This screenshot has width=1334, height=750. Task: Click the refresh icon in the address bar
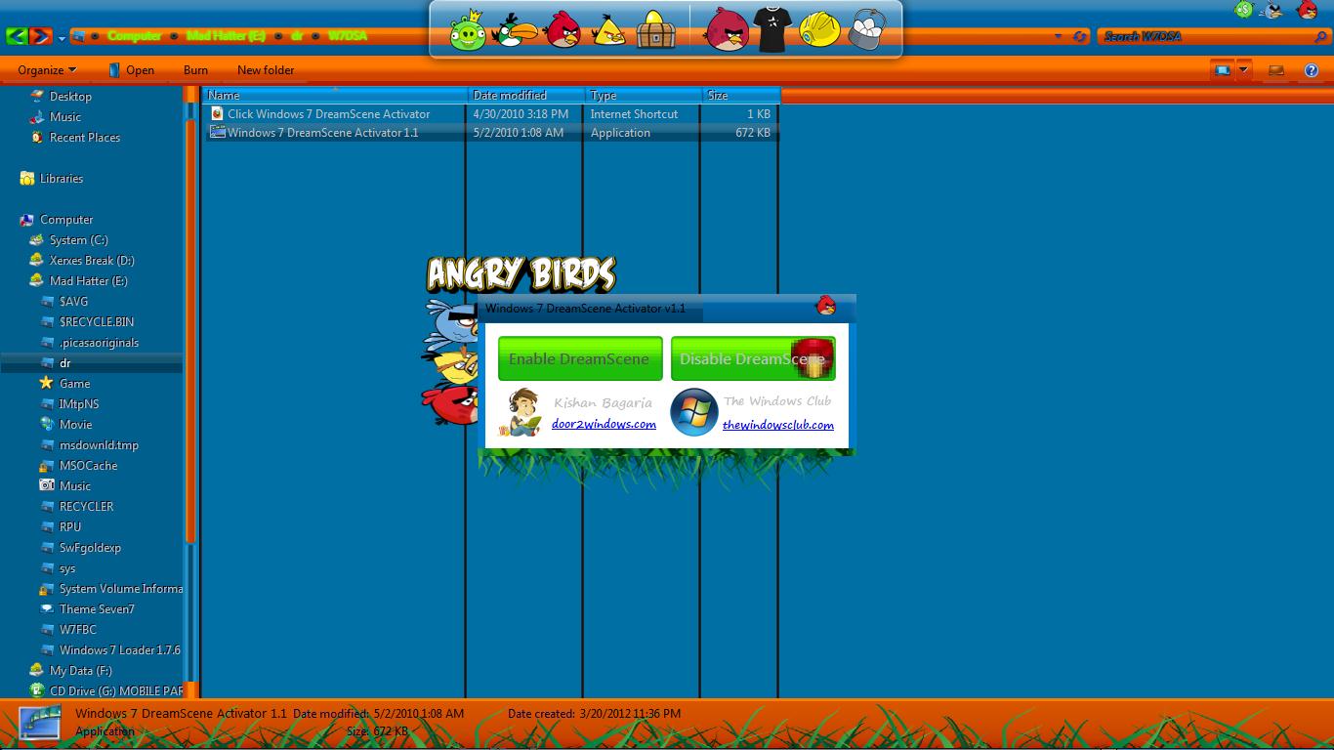(x=1079, y=37)
